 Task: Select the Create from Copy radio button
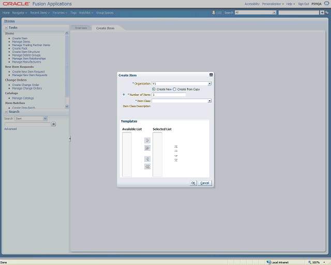pyautogui.click(x=175, y=90)
